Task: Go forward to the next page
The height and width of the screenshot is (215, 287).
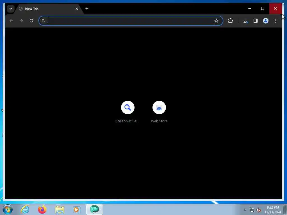Action: (21, 21)
